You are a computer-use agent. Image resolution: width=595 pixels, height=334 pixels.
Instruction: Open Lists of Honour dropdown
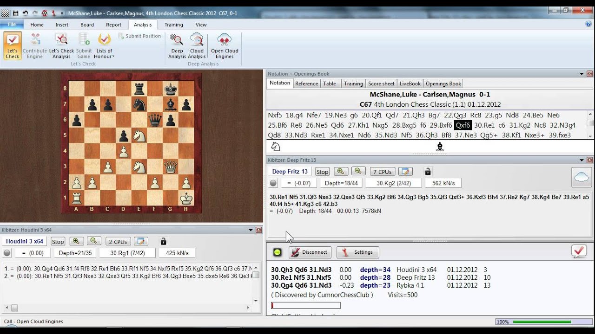click(x=105, y=46)
